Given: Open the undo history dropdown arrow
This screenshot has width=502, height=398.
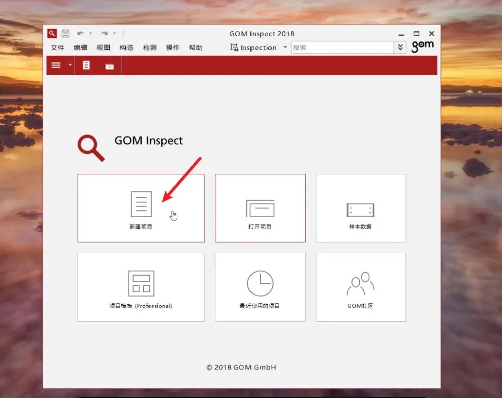Looking at the screenshot, I should click(x=90, y=33).
